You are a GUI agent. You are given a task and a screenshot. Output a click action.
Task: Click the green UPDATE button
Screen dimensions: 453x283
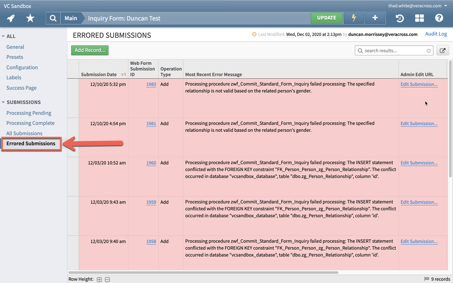click(327, 18)
